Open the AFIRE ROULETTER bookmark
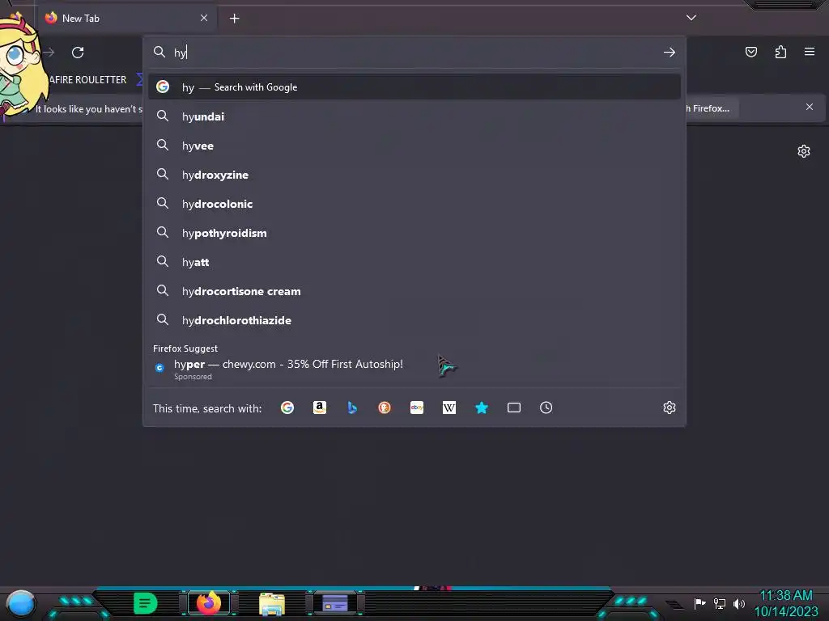 87,80
